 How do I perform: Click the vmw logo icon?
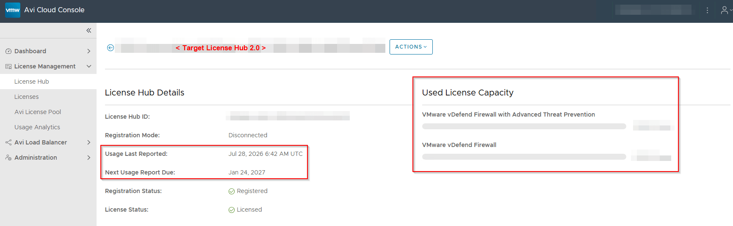[x=12, y=10]
